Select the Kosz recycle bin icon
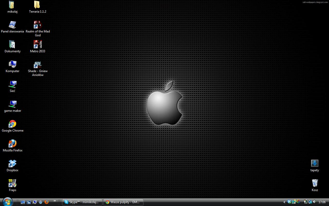The width and height of the screenshot is (329, 206). [315, 184]
